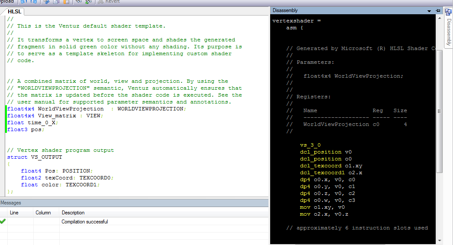Sort messages by Line column header
Image resolution: width=453 pixels, height=245 pixels.
14,213
